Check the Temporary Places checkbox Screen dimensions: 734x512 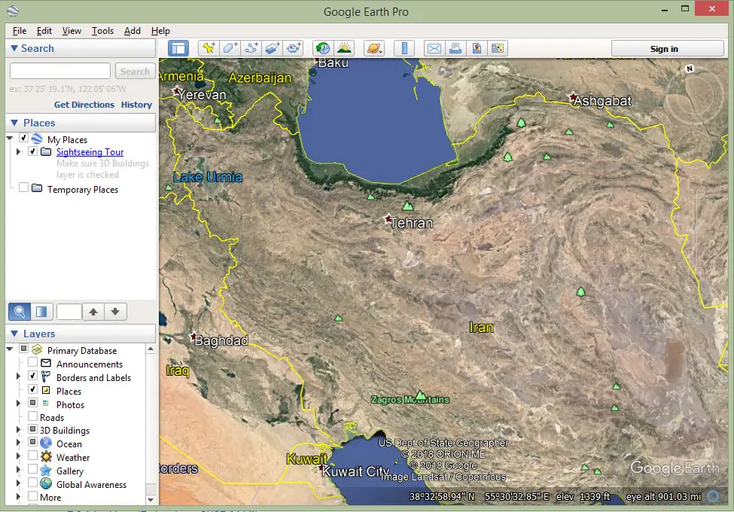pyautogui.click(x=23, y=188)
